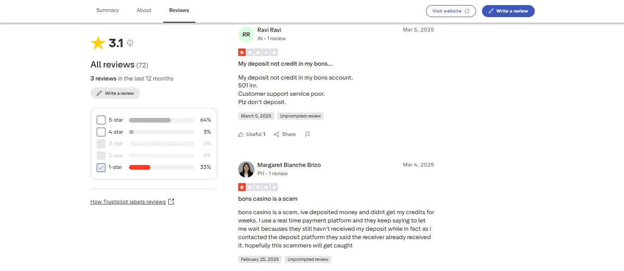This screenshot has width=624, height=271.
Task: Click the disabled 3-star filter checkbox
Action: point(101,144)
